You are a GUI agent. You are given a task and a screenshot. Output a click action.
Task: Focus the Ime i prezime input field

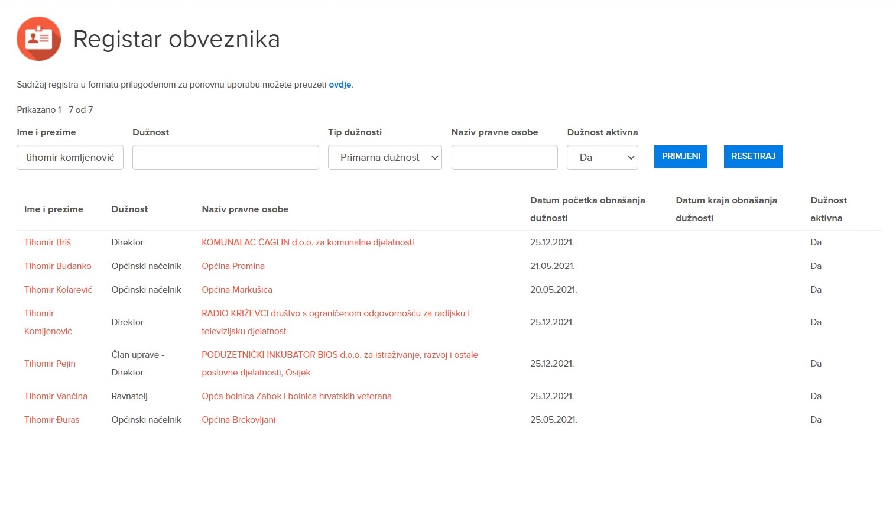[70, 157]
